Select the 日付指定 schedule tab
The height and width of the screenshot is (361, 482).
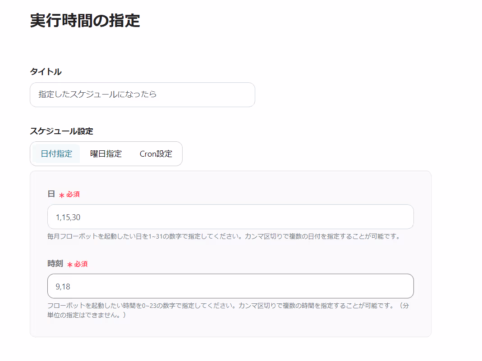[56, 153]
